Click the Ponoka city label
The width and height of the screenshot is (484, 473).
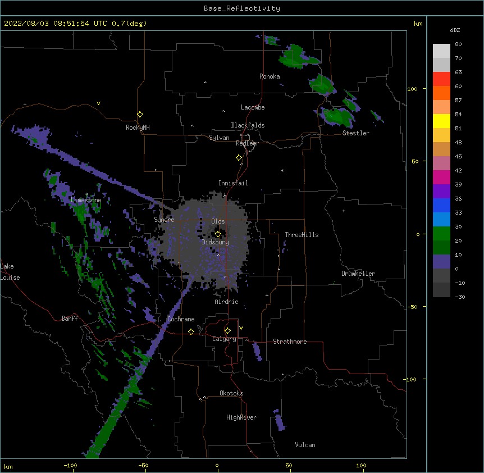tap(270, 76)
